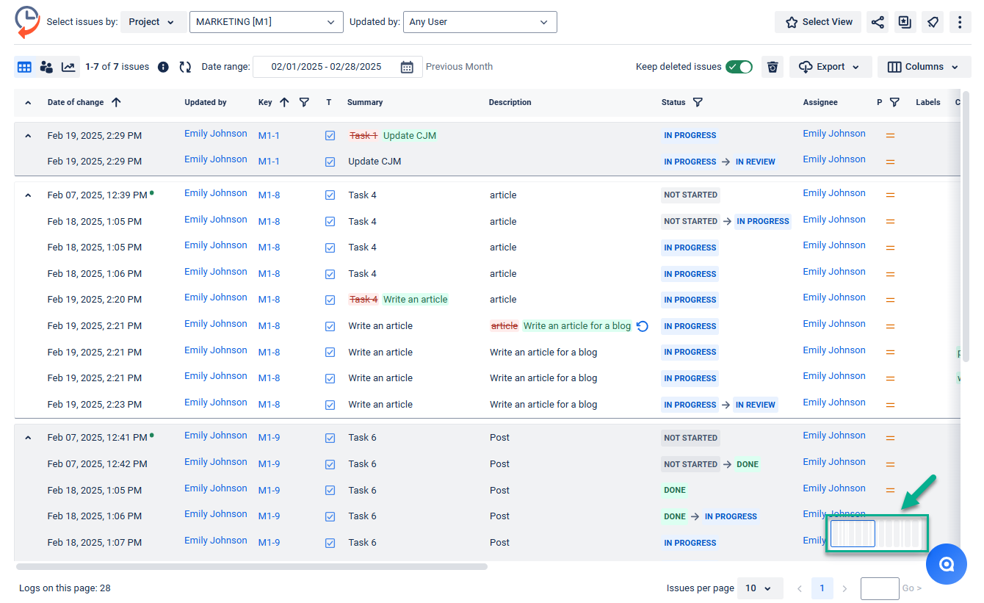Open the MARKETING [M1] project dropdown
This screenshot has height=603, width=984.
pyautogui.click(x=266, y=22)
